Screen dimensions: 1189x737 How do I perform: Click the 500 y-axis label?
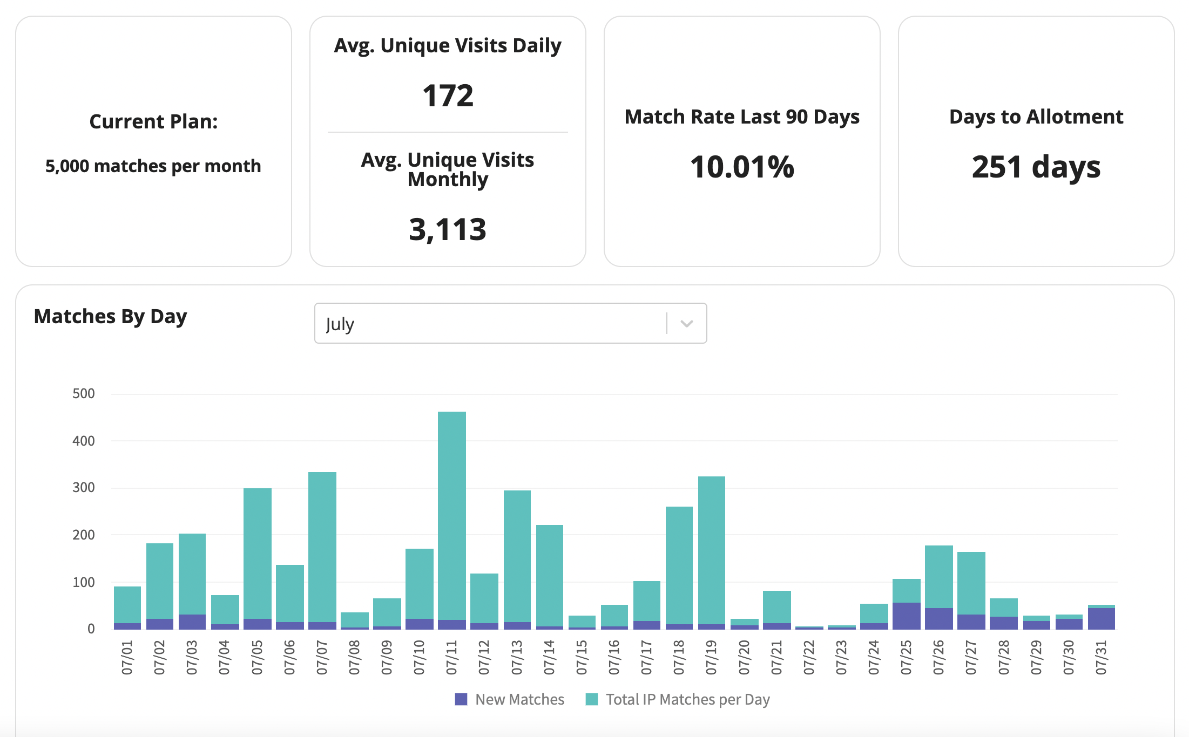[84, 393]
